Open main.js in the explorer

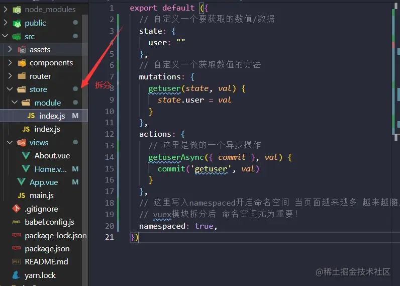pyautogui.click(x=44, y=196)
